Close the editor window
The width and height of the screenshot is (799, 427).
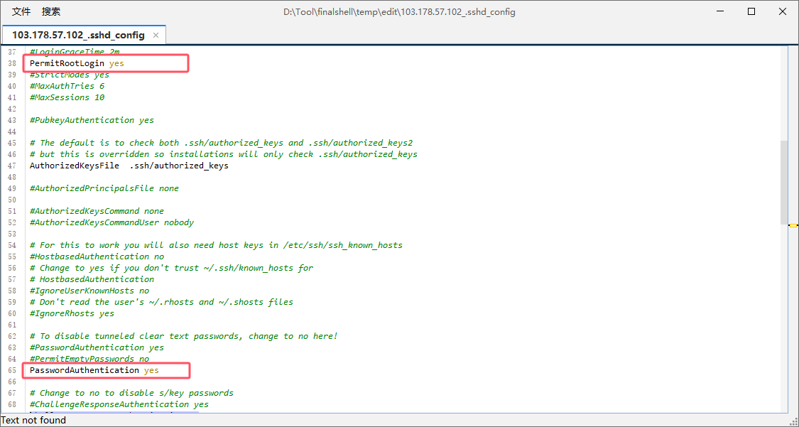coord(782,12)
